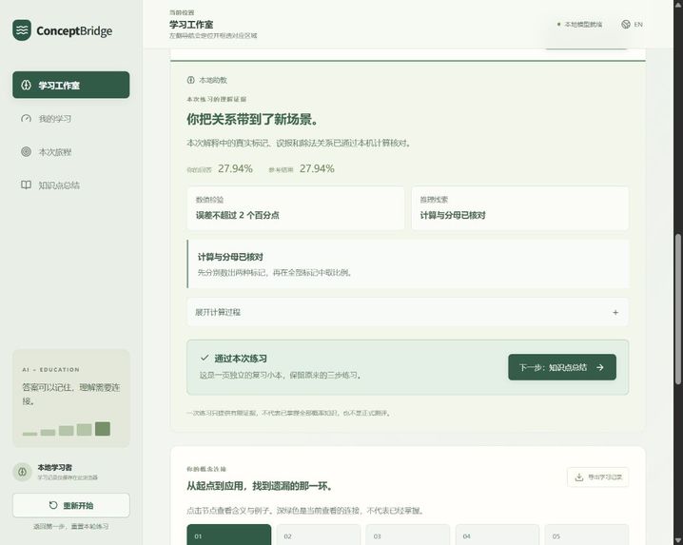Click the gauge icon beside 我的学习
The height and width of the screenshot is (545, 683).
[x=26, y=119]
